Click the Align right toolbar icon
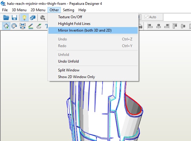 tap(167, 26)
